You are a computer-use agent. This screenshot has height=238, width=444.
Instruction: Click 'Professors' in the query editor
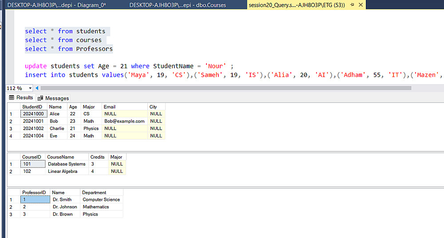pos(94,49)
